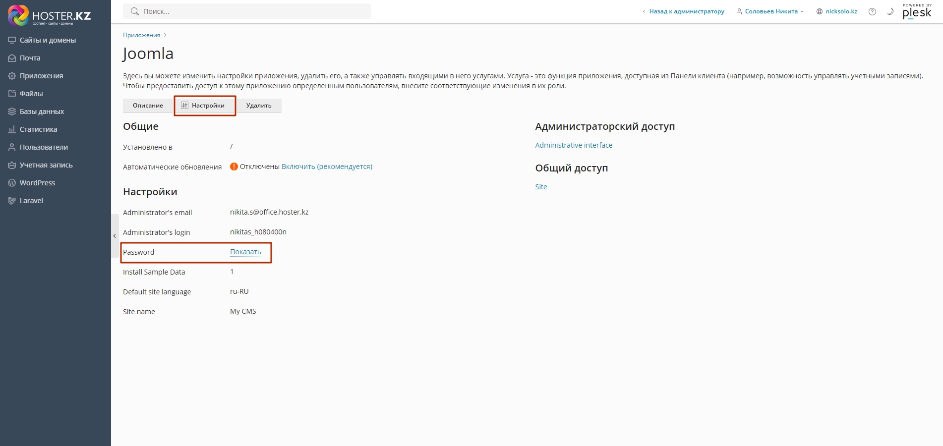943x446 pixels.
Task: Click the Настройки settings-sliders icon
Action: point(184,106)
